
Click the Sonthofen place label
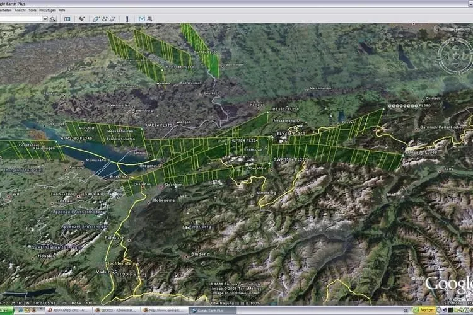[x=253, y=150]
